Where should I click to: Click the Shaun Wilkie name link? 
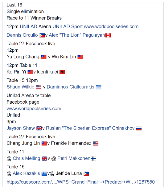20,87
